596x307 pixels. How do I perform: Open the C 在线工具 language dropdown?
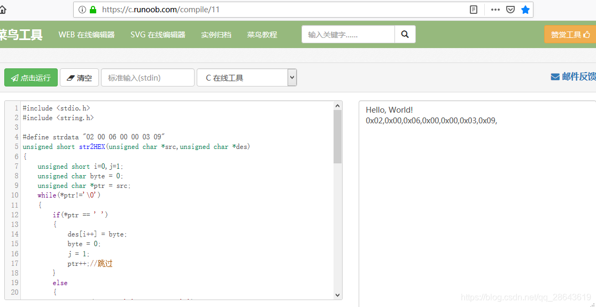[247, 77]
